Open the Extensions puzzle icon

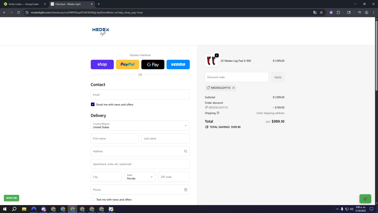[x=338, y=12]
